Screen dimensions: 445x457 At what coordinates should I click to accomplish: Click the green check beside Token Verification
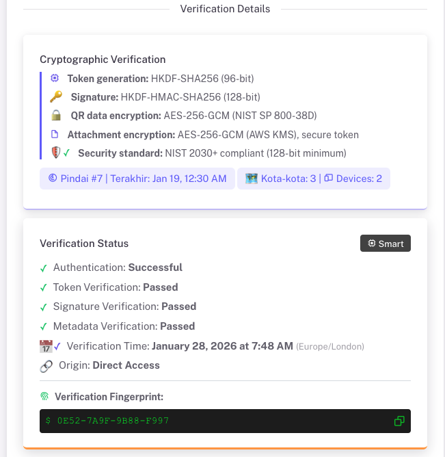(x=43, y=287)
